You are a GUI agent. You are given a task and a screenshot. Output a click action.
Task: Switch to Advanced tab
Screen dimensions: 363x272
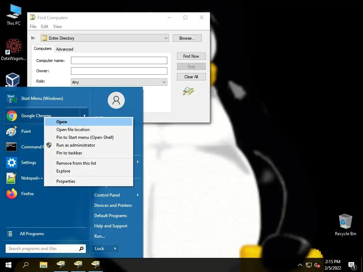coord(65,49)
